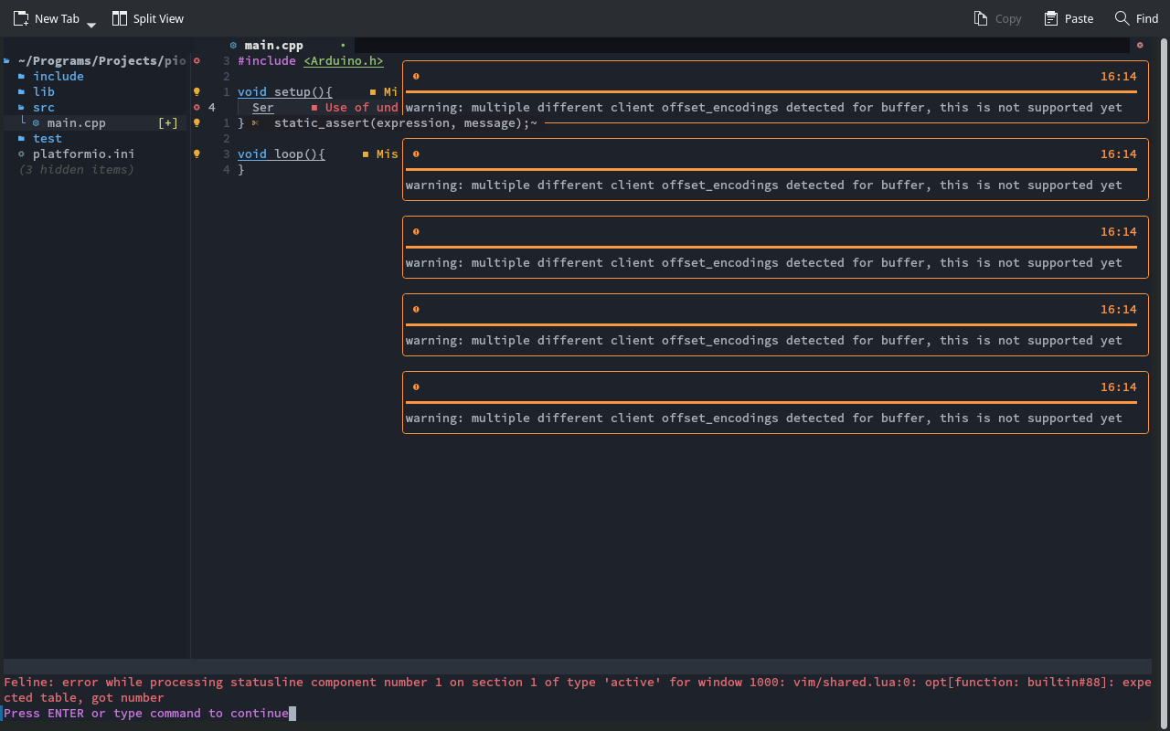The height and width of the screenshot is (731, 1170).
Task: Select main.cpp in the file tree
Action: tap(77, 122)
